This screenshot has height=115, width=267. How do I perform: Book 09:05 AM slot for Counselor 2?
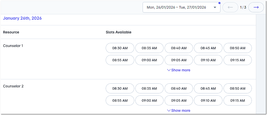tap(179, 100)
